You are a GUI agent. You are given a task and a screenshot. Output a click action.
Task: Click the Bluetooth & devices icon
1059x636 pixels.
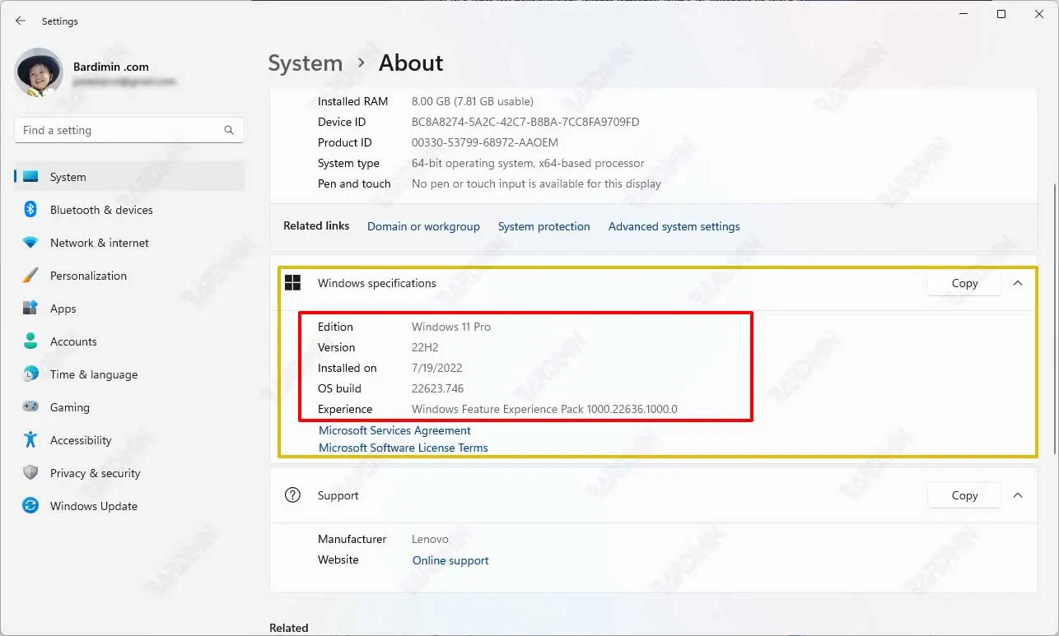pos(30,210)
